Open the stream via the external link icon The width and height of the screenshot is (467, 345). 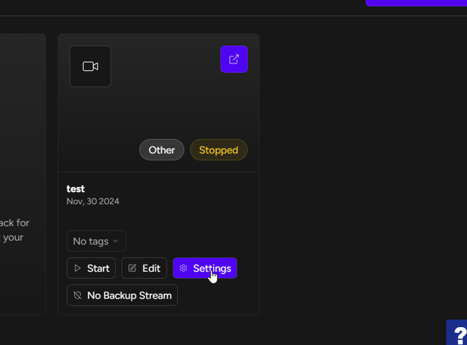point(234,59)
